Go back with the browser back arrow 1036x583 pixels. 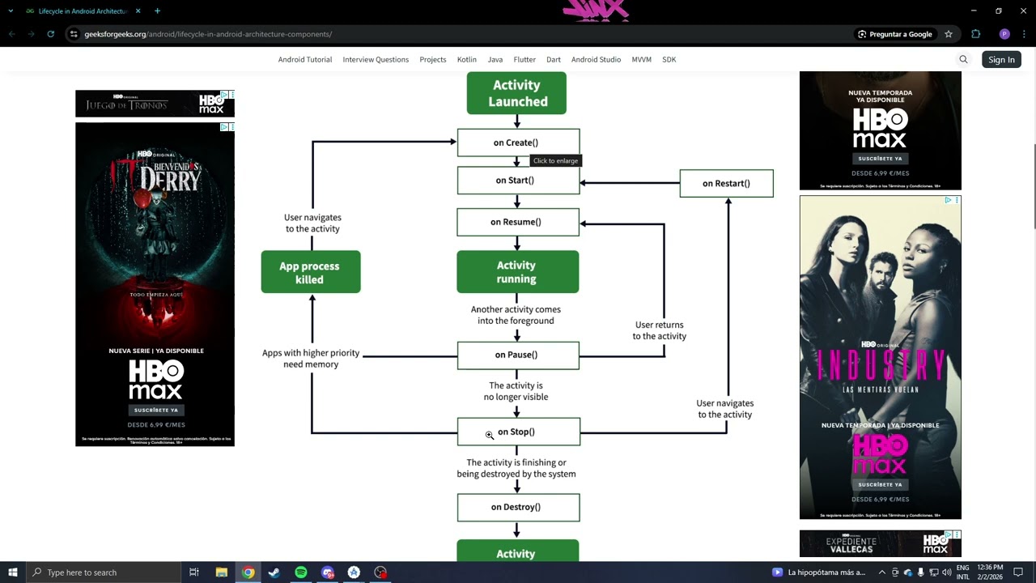point(11,34)
